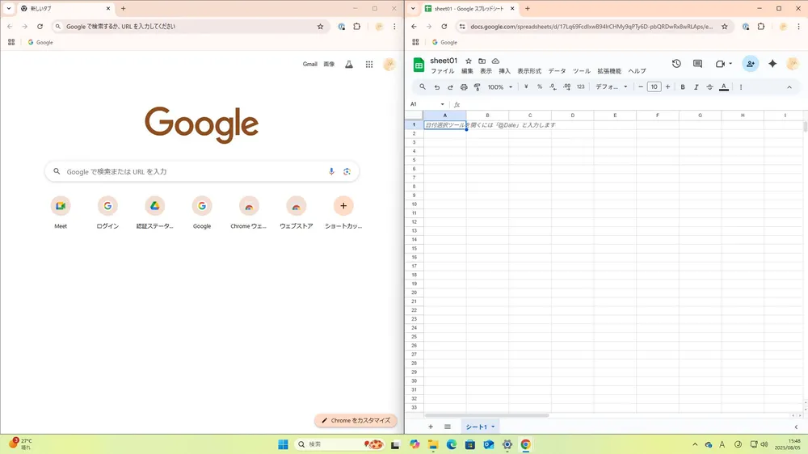Open the font family dropdown
Image resolution: width=808 pixels, height=454 pixels.
coord(612,87)
